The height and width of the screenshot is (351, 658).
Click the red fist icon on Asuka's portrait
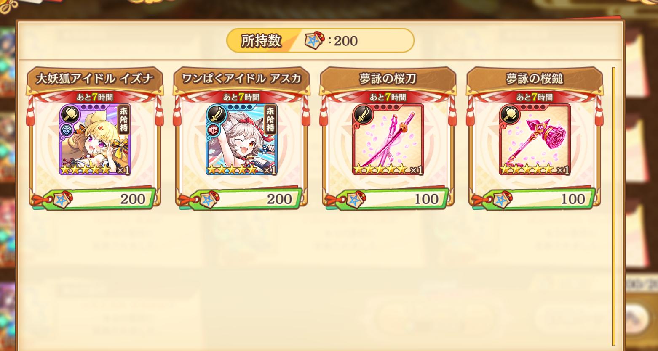point(213,130)
